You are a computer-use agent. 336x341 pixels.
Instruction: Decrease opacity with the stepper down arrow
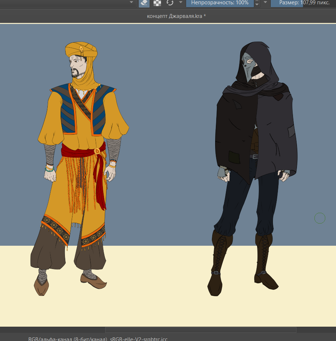point(257,5)
